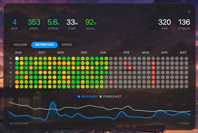198x133 pixels.
Task: Click the red alert marker on January's Friday row
Action: tap(111, 82)
